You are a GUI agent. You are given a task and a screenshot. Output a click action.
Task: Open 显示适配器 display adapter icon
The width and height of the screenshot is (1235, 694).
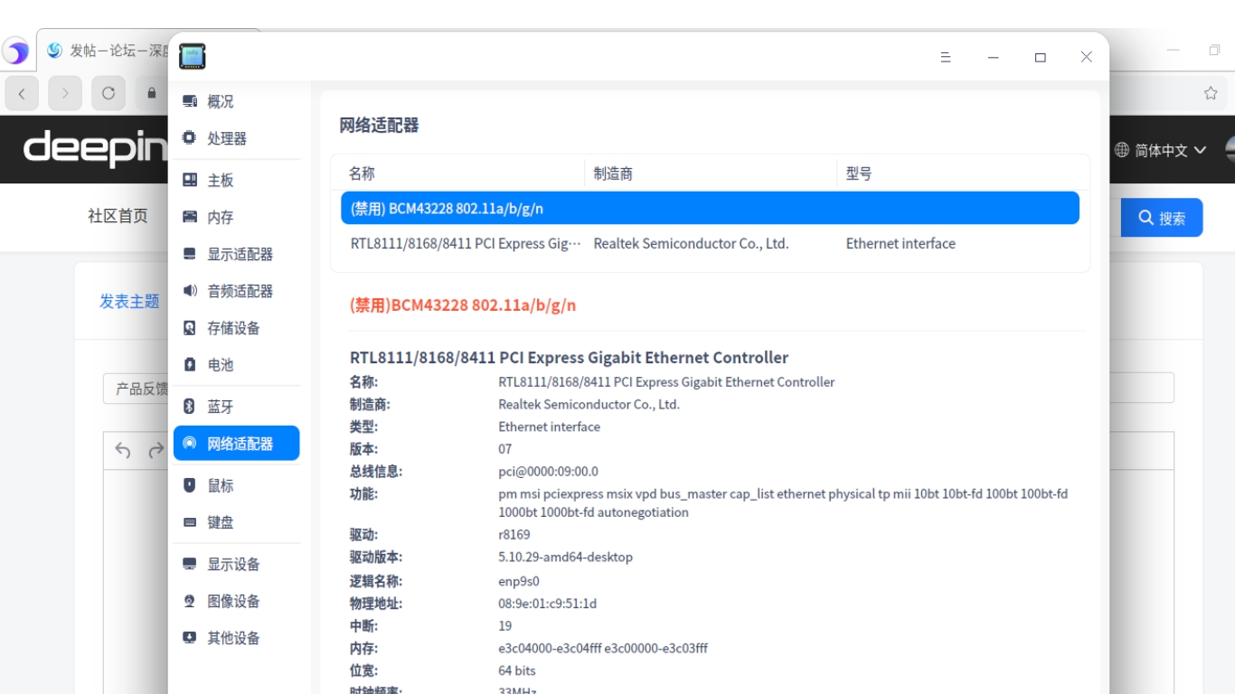(189, 254)
